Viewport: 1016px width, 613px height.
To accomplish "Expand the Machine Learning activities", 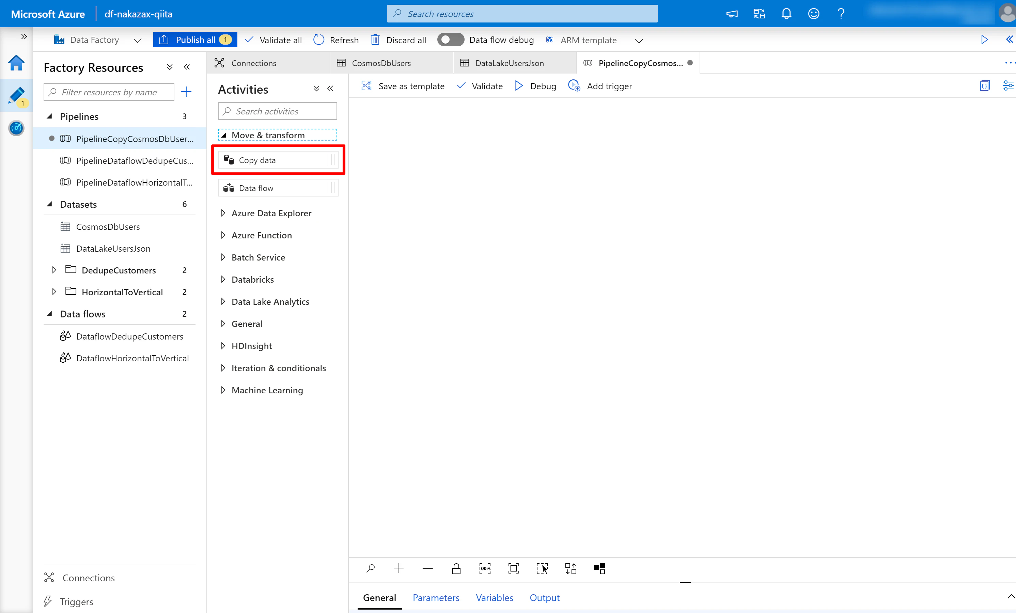I will [x=223, y=390].
